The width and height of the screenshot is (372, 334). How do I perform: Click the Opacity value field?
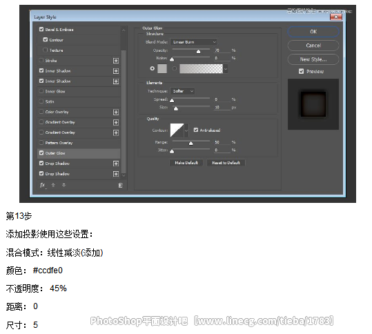point(222,50)
